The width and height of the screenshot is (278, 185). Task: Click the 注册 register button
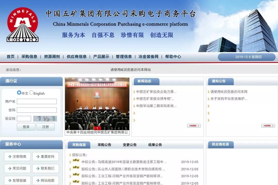coord(45,127)
